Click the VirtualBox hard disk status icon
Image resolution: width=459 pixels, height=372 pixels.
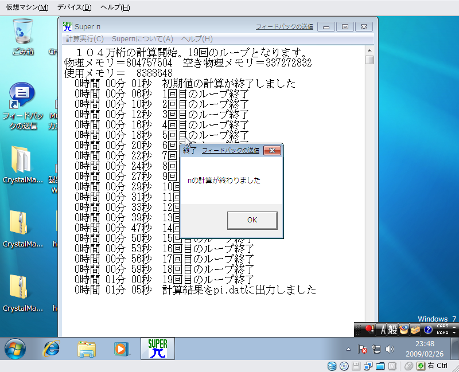(332, 366)
